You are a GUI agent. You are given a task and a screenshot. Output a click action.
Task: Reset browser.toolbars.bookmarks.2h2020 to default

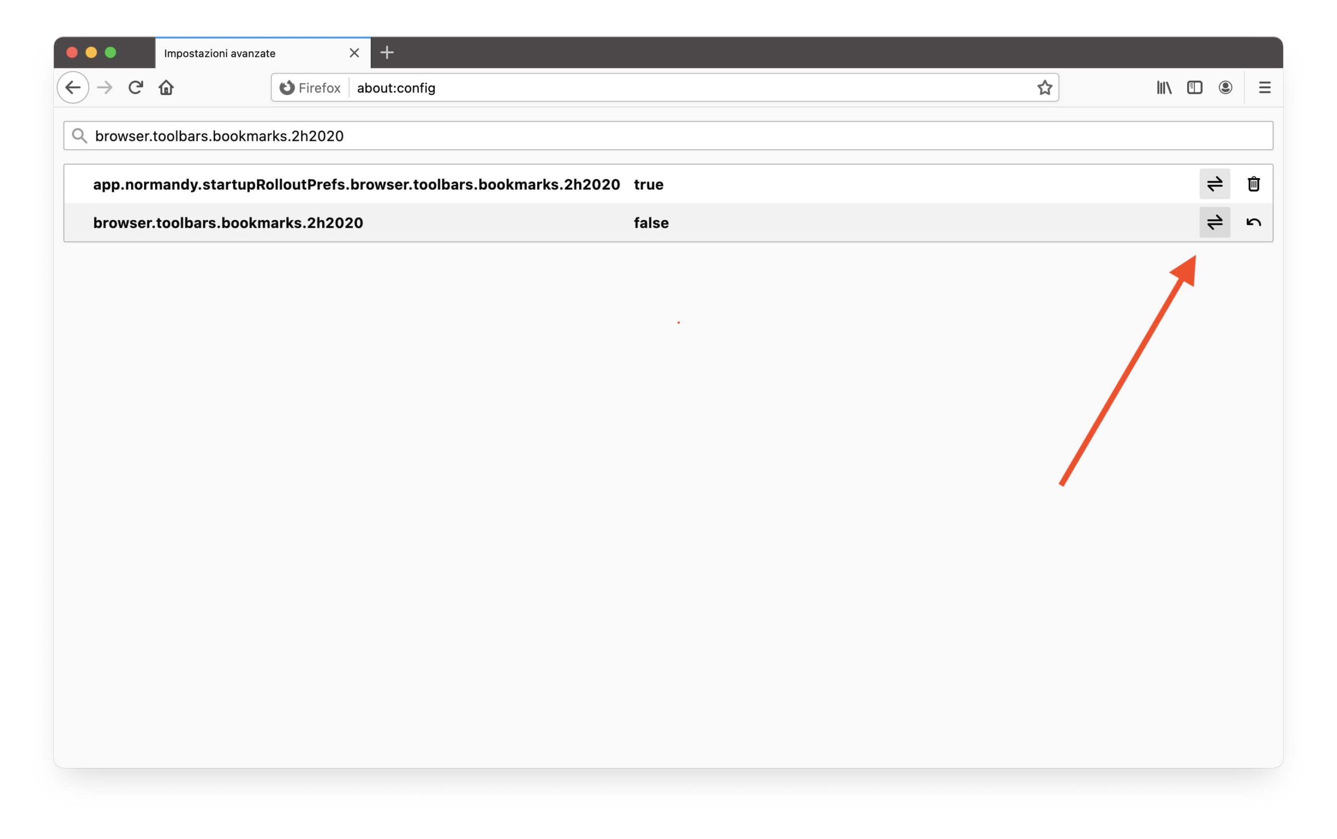(1253, 222)
